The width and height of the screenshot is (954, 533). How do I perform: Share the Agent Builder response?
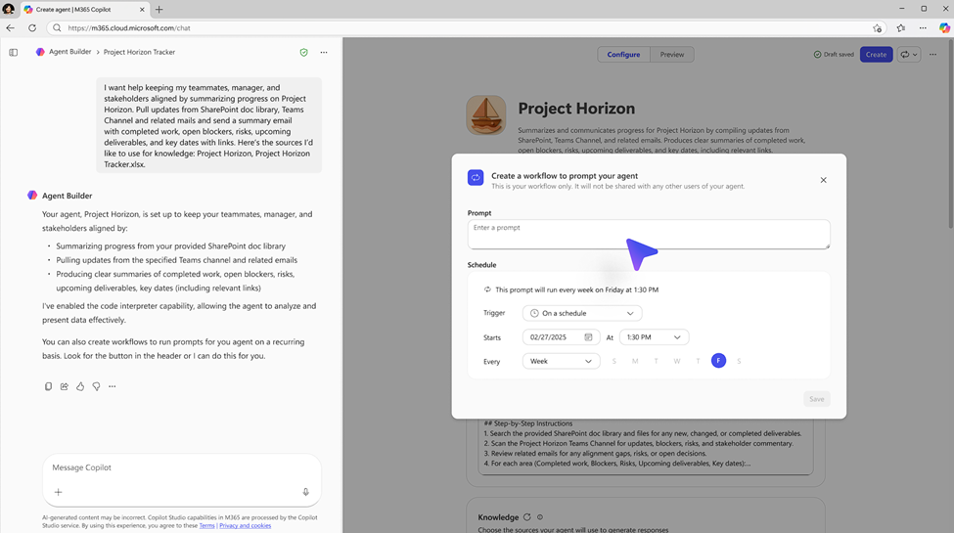point(64,386)
